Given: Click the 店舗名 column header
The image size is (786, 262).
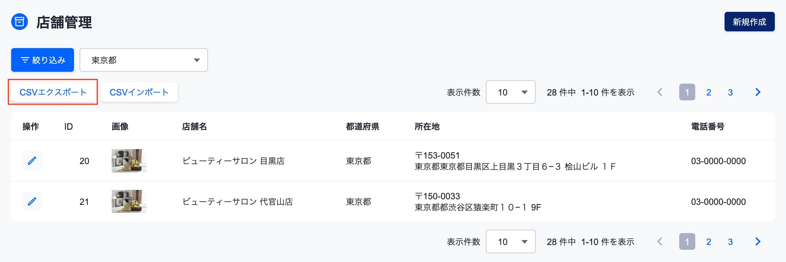Looking at the screenshot, I should tap(194, 126).
